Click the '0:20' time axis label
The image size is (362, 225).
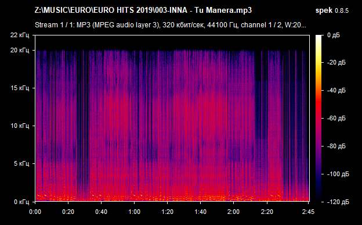coord(68,212)
